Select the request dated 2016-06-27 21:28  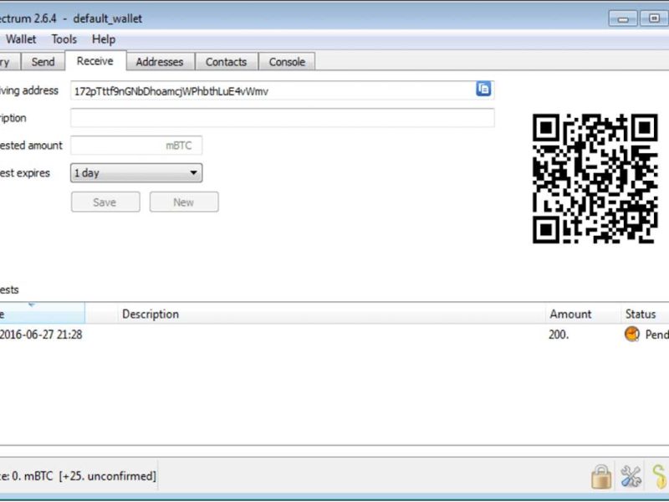point(334,334)
